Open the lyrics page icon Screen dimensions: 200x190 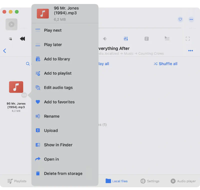(146, 39)
